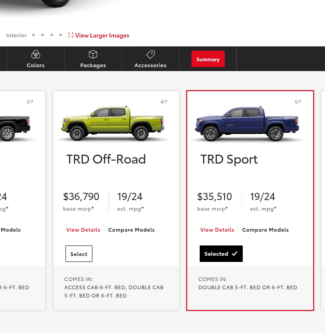Open the Packages box icon

point(93,54)
